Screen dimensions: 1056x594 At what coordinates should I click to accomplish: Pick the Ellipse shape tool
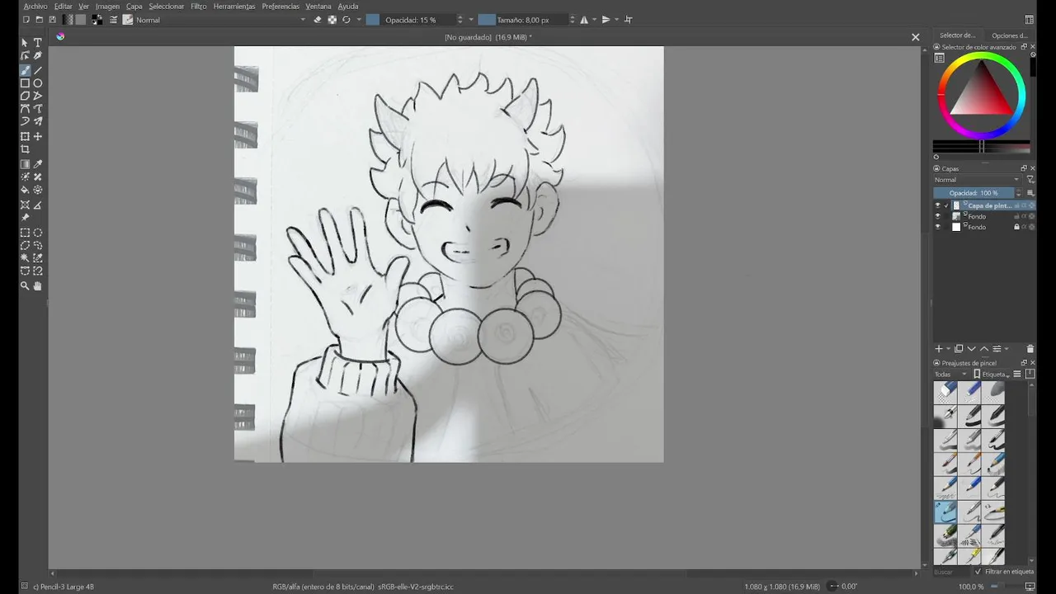[38, 83]
